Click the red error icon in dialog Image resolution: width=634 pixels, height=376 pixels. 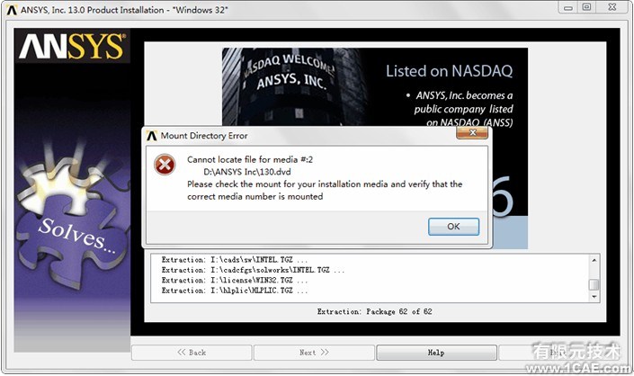pyautogui.click(x=165, y=165)
